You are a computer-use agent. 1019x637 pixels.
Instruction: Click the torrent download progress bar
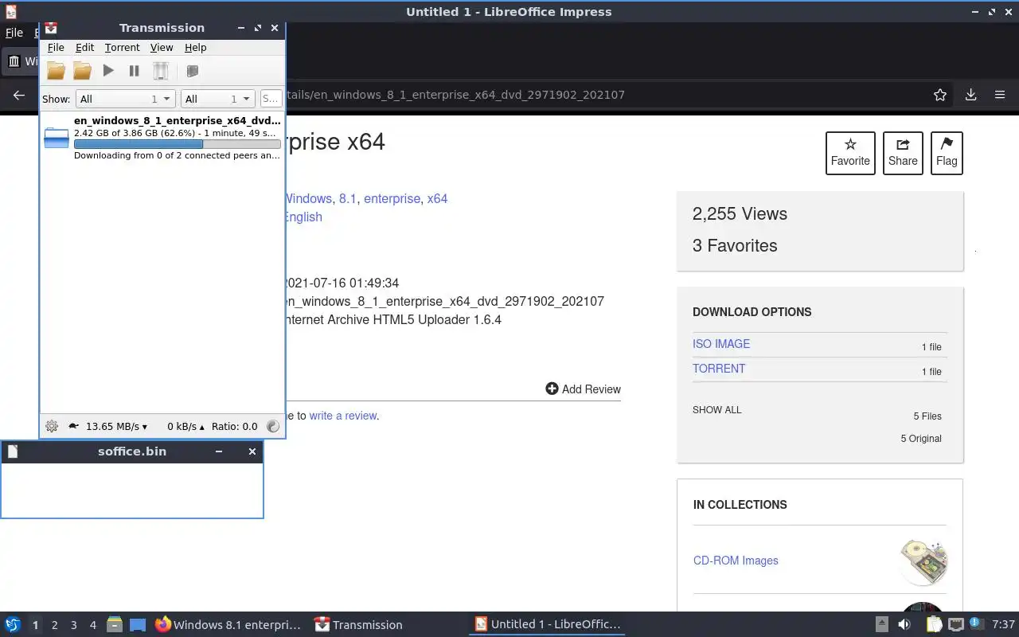pos(177,144)
